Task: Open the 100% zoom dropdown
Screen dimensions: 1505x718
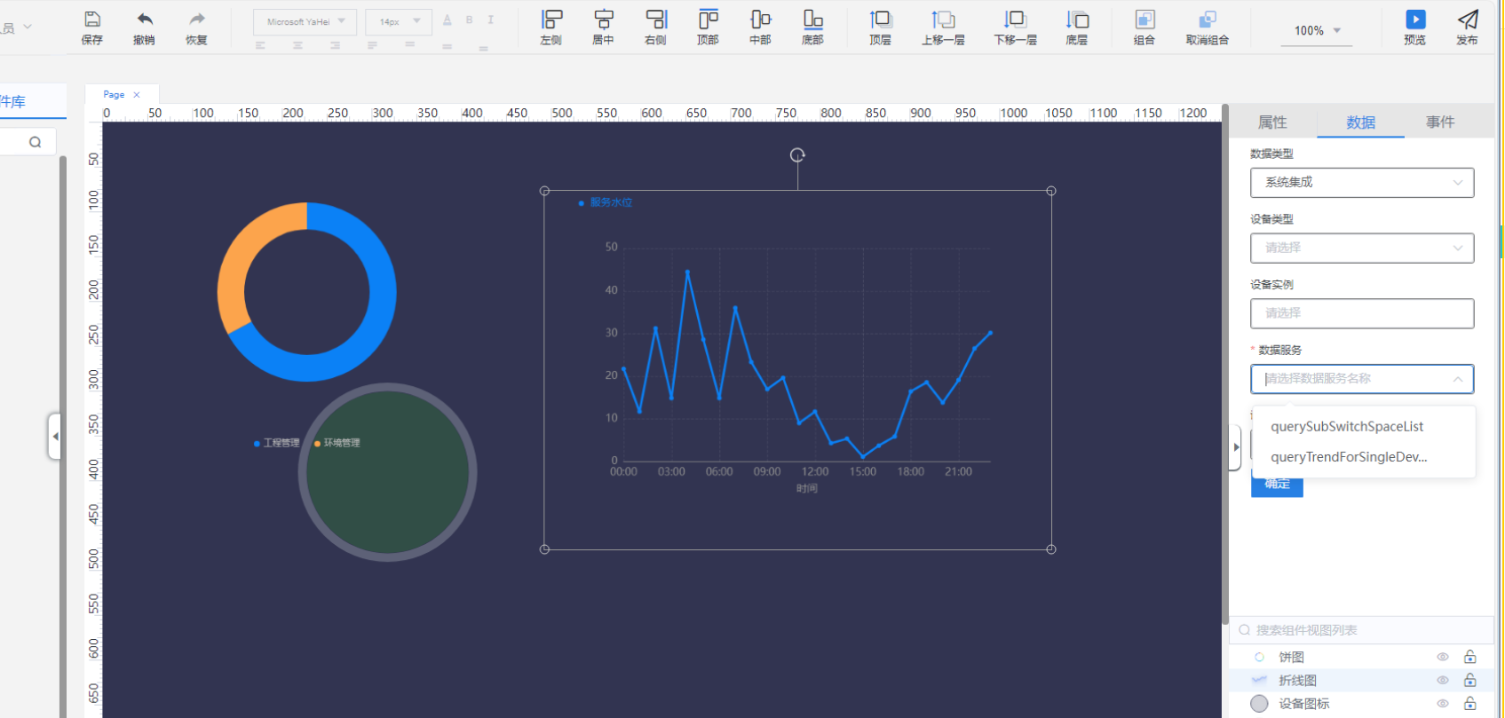Action: [1316, 30]
